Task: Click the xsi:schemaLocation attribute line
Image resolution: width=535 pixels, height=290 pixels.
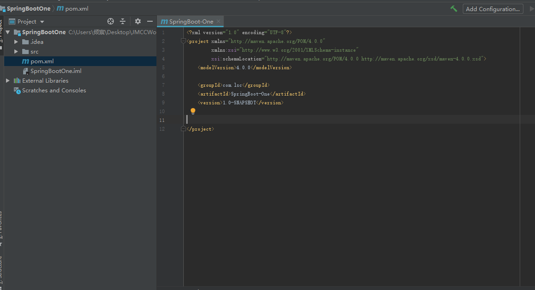Action: tap(348, 59)
